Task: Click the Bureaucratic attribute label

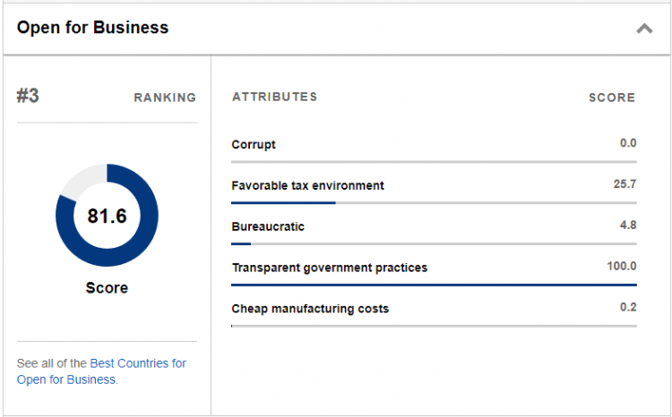Action: click(268, 226)
